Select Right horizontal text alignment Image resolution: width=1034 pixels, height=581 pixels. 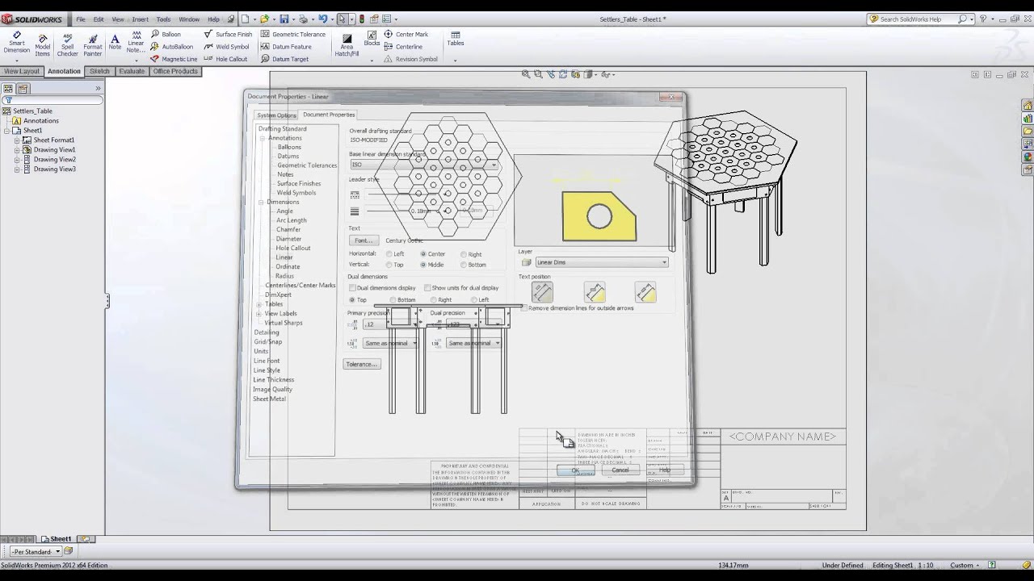[464, 254]
